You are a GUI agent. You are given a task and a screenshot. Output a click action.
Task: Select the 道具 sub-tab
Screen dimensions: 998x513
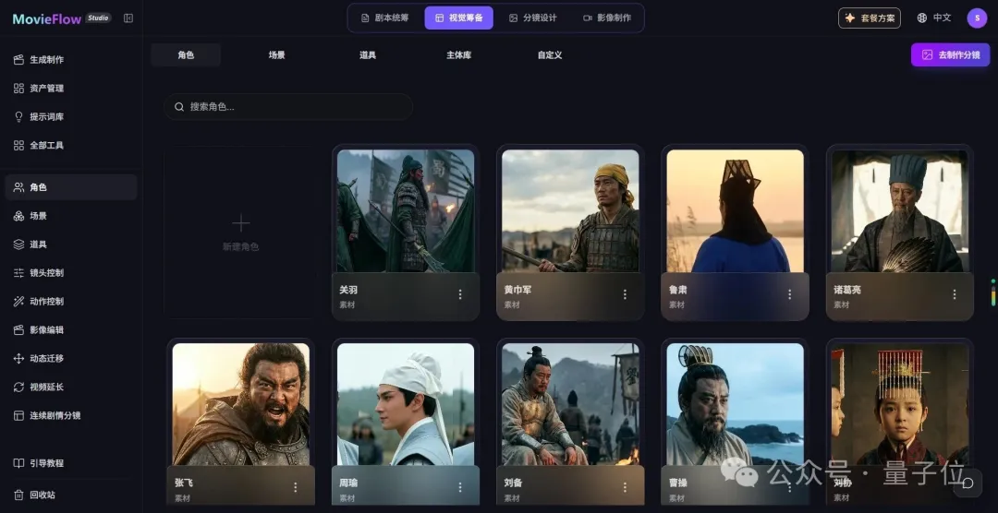tap(368, 55)
